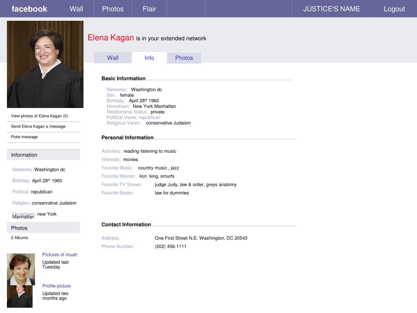Click Political Views: republican link

point(134,117)
